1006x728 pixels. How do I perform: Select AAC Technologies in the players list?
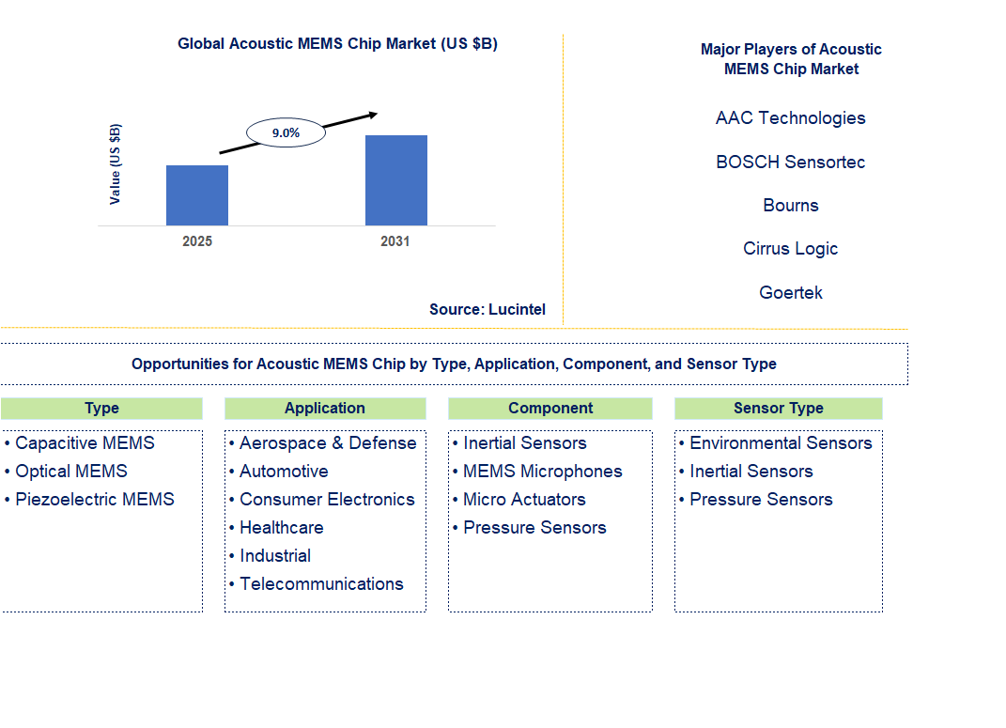click(791, 118)
